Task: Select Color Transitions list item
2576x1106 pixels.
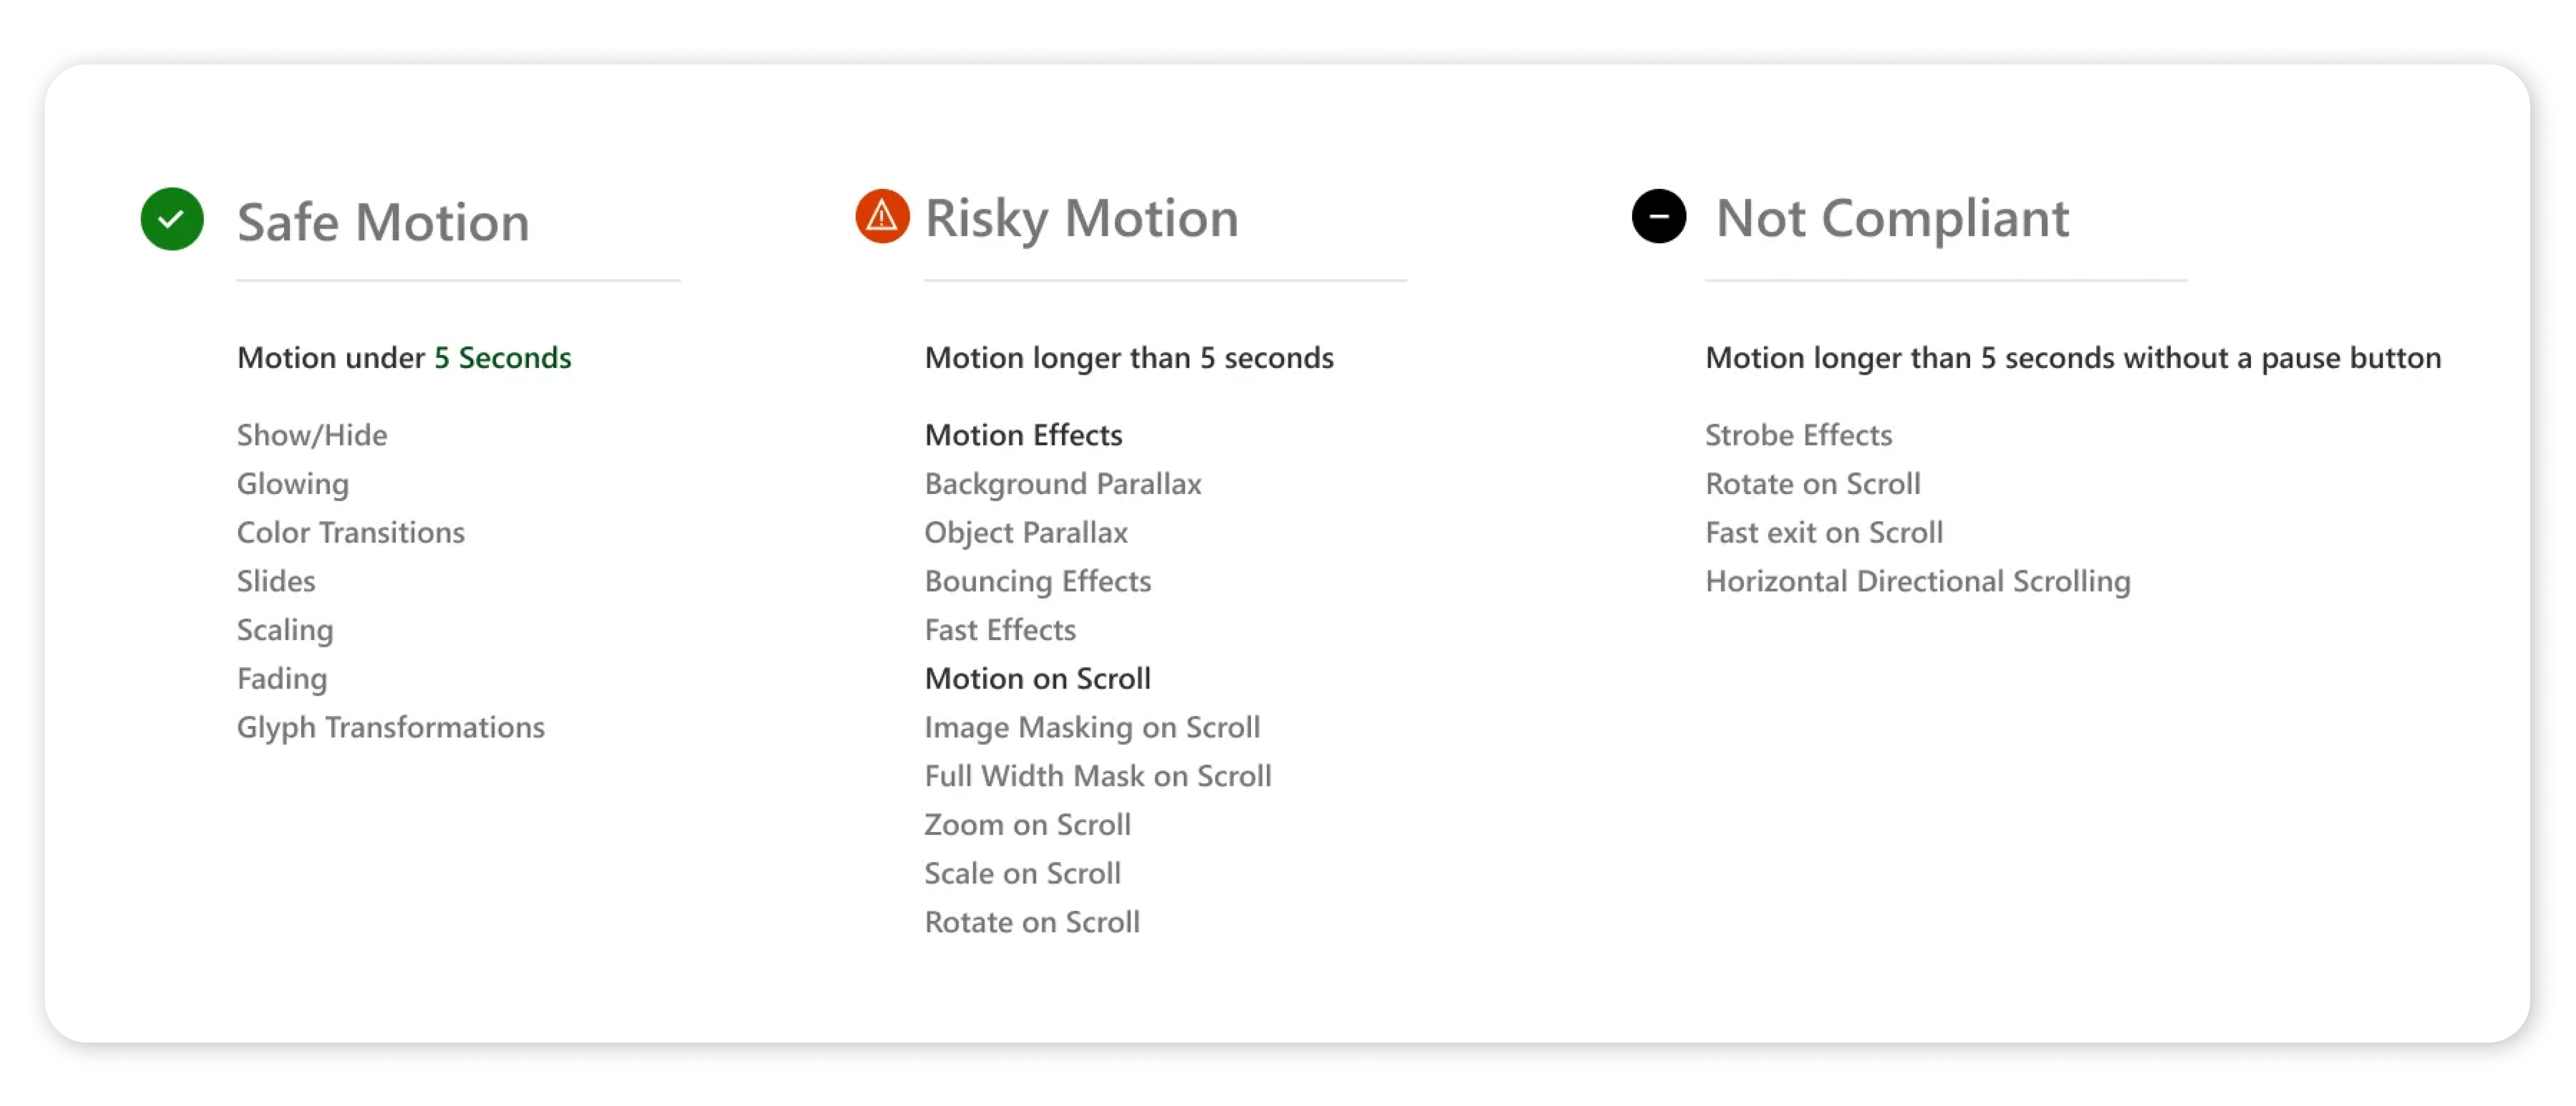Action: (x=351, y=532)
